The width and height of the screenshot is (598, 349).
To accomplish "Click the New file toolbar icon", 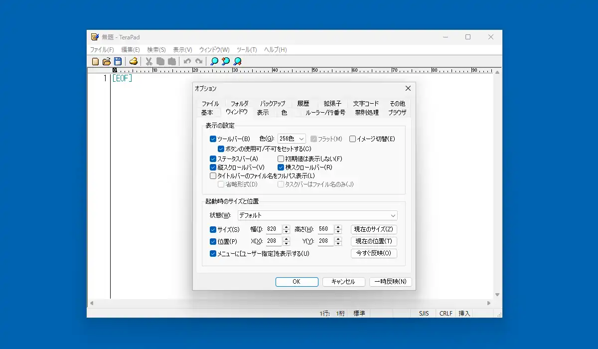I will click(96, 61).
